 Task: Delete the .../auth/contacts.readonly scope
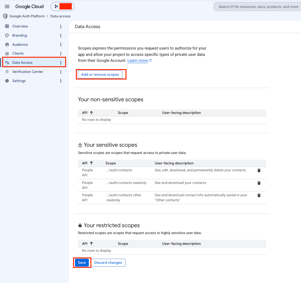[x=259, y=183]
